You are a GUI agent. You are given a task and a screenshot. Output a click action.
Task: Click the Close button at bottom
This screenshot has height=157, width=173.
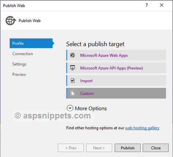pos(156,148)
